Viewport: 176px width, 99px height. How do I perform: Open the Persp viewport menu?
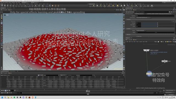116,14
